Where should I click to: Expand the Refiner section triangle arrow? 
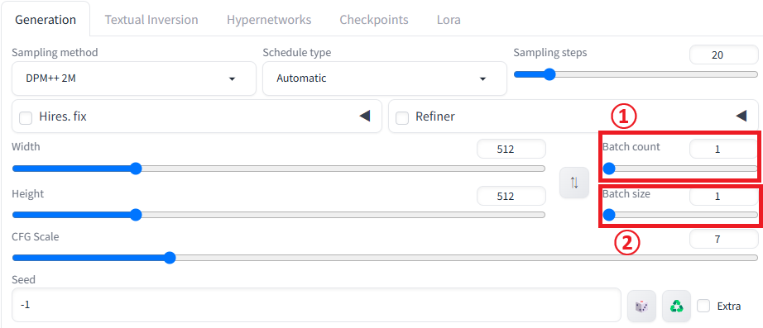(x=741, y=116)
